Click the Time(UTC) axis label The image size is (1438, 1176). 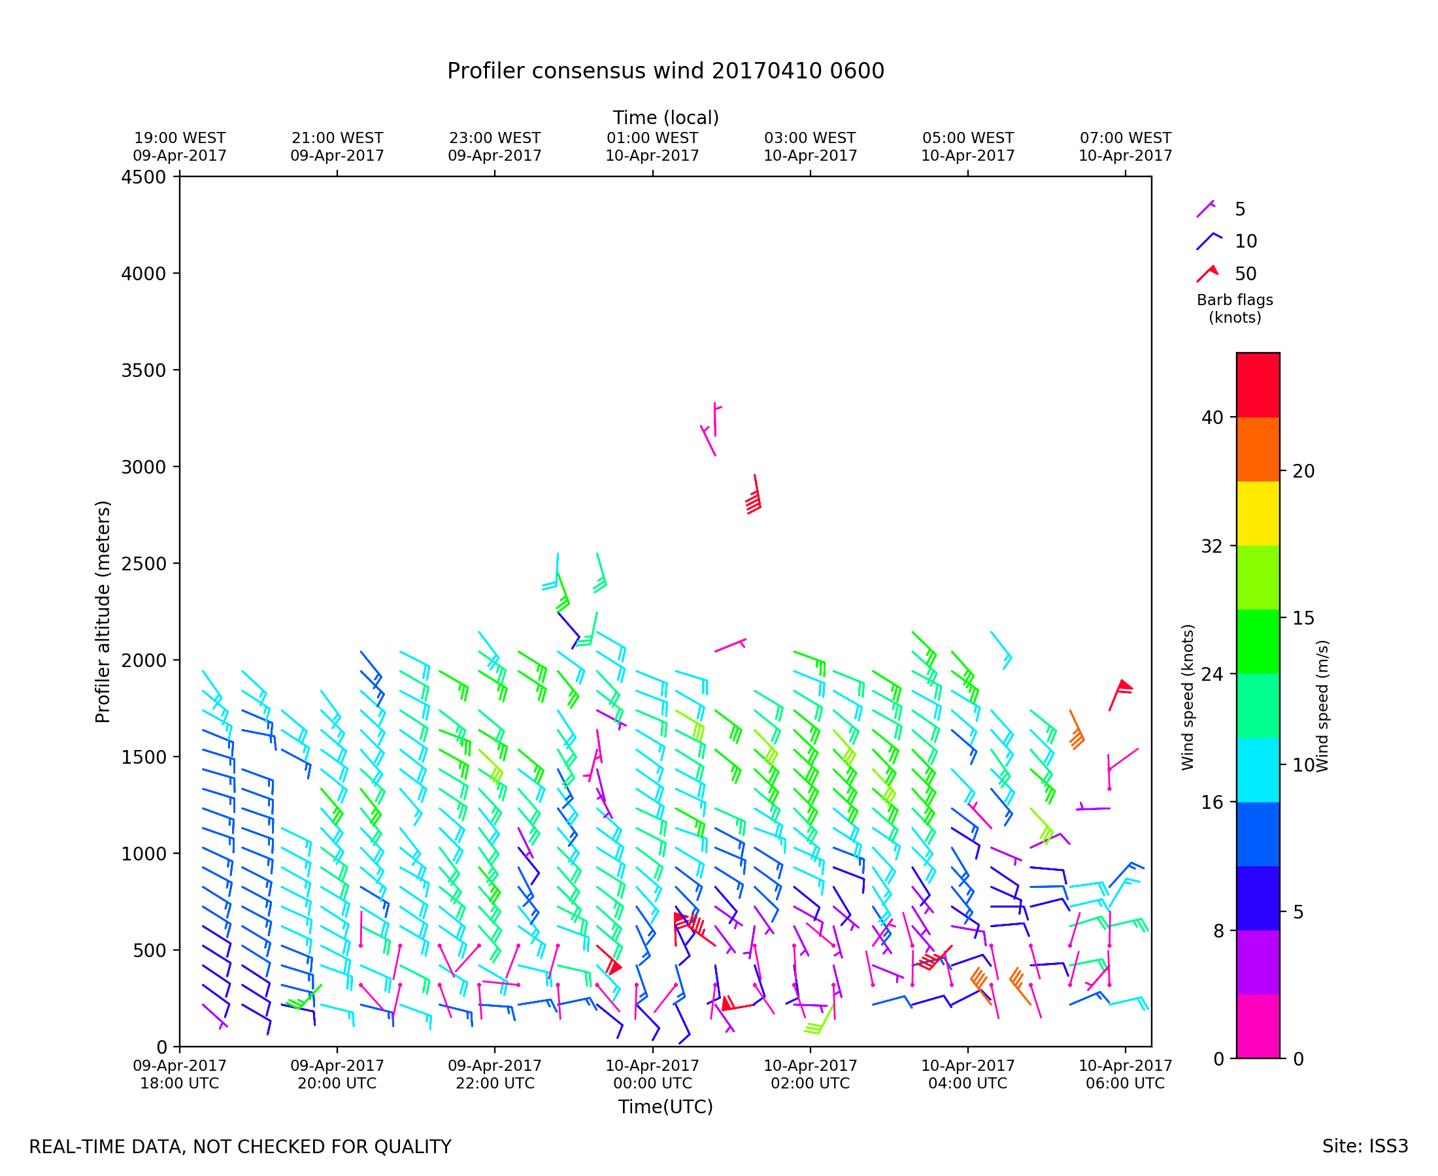tap(665, 1107)
